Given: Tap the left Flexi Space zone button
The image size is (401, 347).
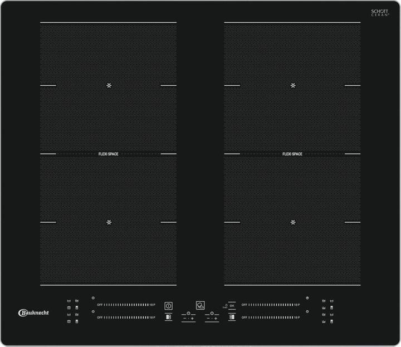Looking at the screenshot, I should 168,317.
